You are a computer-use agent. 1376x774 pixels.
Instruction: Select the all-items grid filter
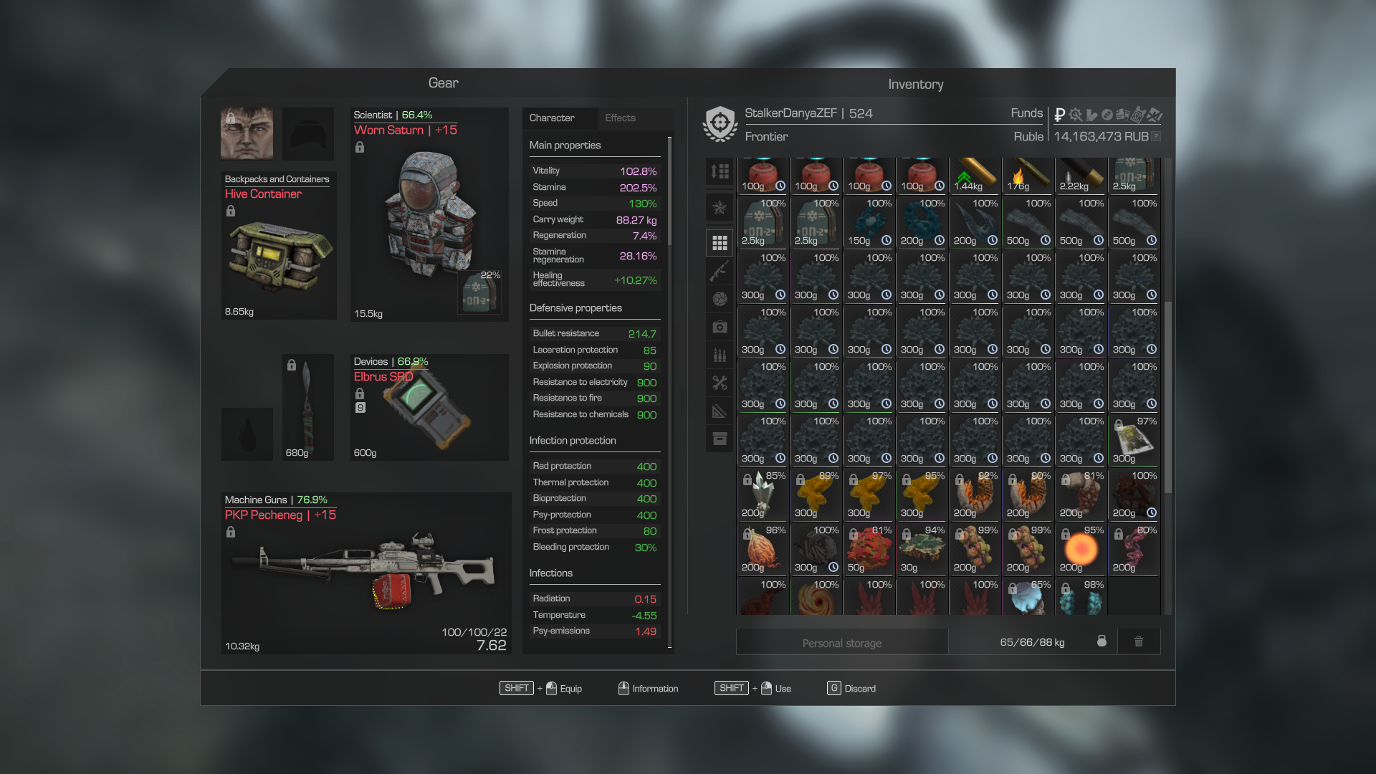pos(720,243)
